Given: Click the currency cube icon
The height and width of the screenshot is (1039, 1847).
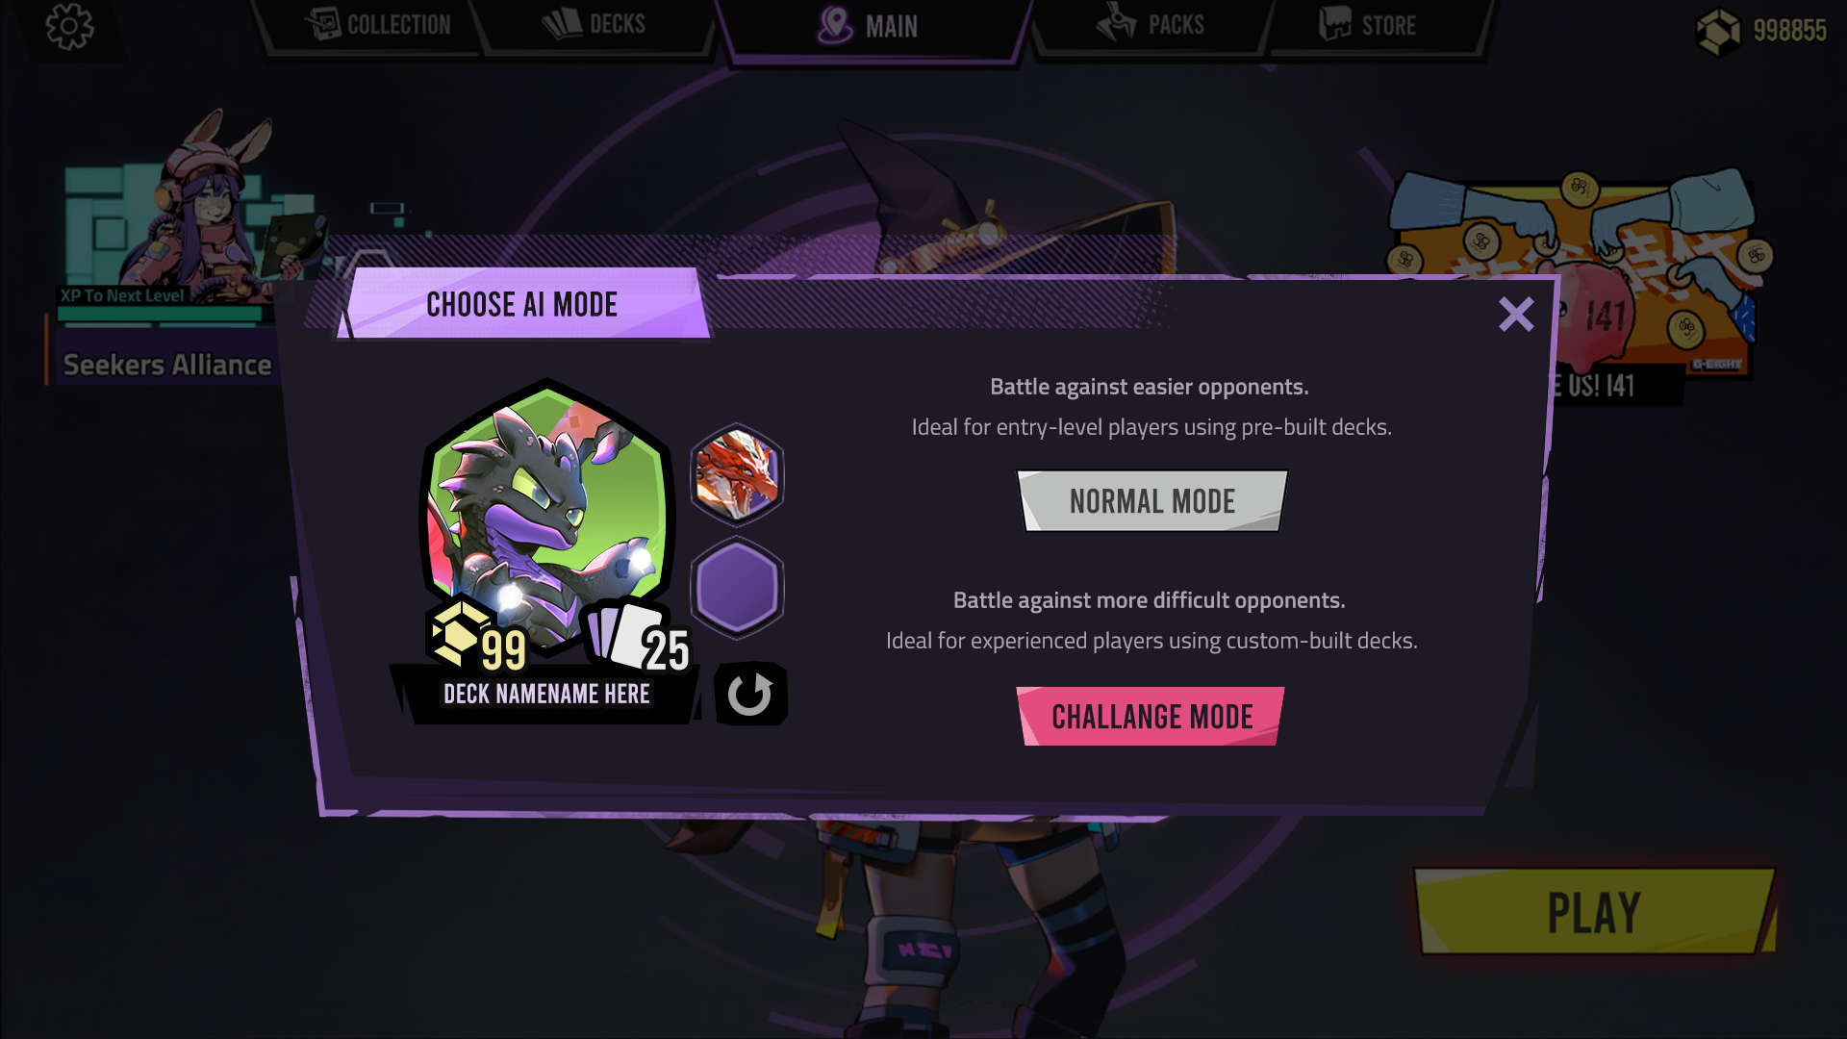Looking at the screenshot, I should [1718, 31].
